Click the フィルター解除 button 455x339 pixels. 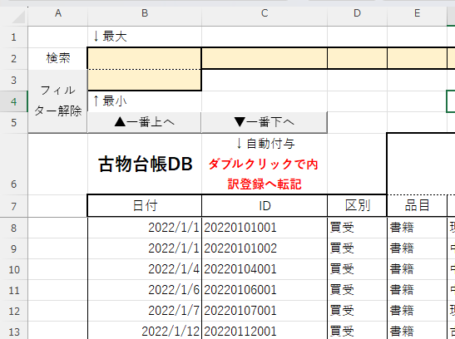(57, 101)
